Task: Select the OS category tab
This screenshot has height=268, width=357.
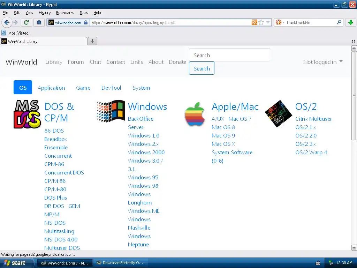Action: pos(23,87)
